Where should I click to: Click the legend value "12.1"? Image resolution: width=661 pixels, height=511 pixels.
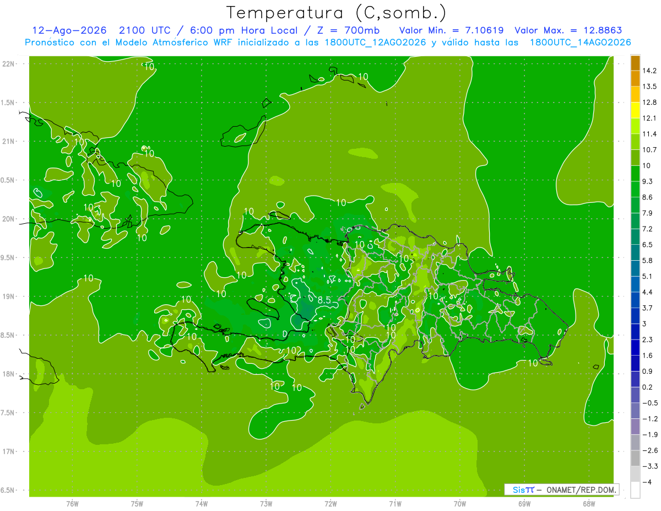pos(650,118)
